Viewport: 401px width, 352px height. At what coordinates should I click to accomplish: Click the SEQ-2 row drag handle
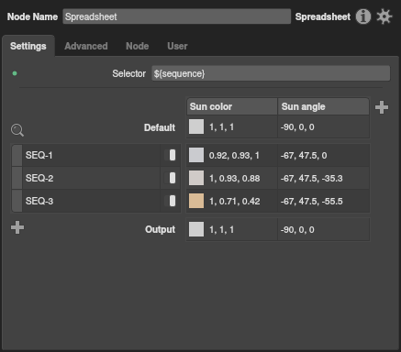pos(17,178)
